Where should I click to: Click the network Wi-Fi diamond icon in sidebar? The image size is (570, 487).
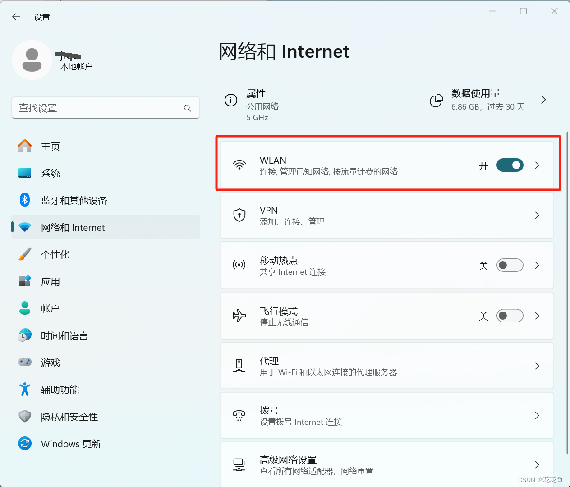click(25, 227)
